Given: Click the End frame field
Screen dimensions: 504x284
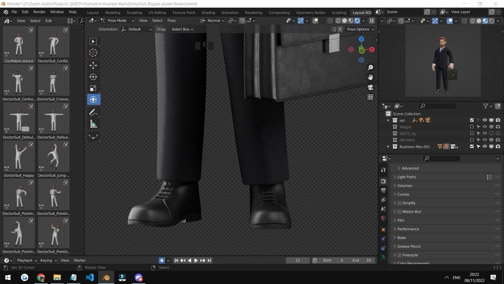Looking at the screenshot, I should pyautogui.click(x=361, y=260).
